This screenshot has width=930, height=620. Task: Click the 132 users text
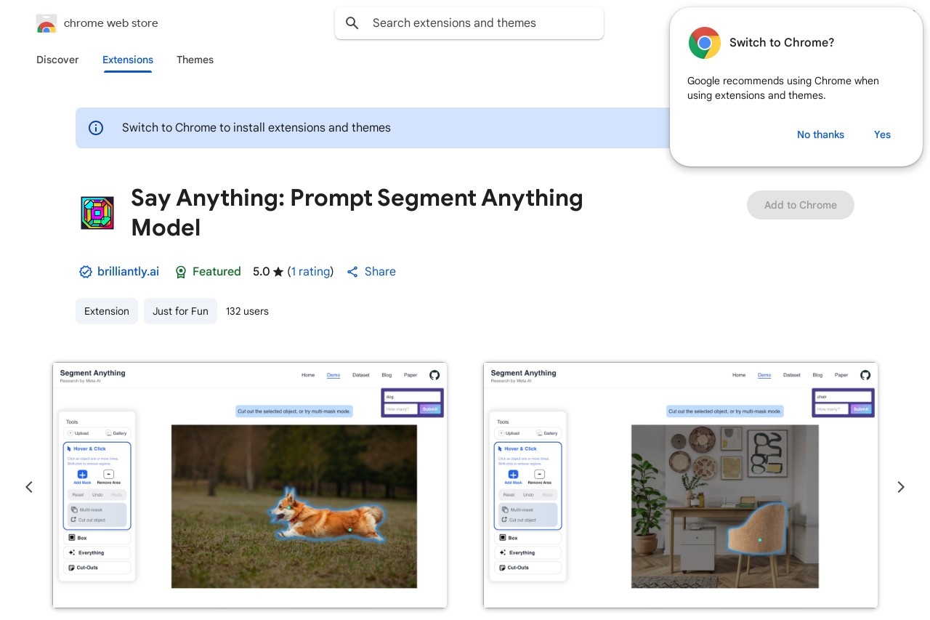[x=247, y=311]
